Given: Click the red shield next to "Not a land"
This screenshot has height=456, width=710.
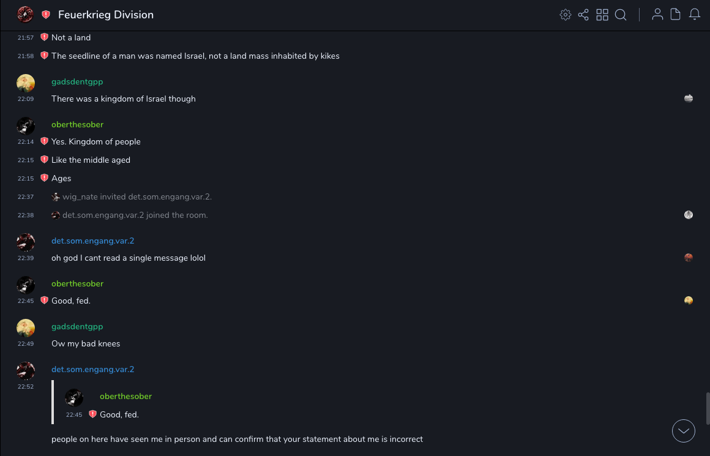Looking at the screenshot, I should click(x=44, y=37).
